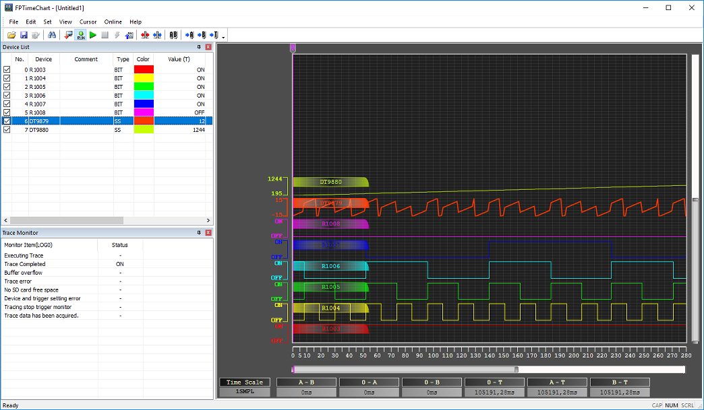Image resolution: width=704 pixels, height=410 pixels.
Task: Open the Online menu
Action: [113, 22]
